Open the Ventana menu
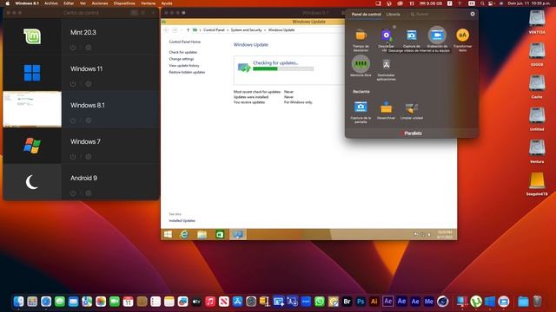This screenshot has width=556, height=312. pyautogui.click(x=148, y=3)
